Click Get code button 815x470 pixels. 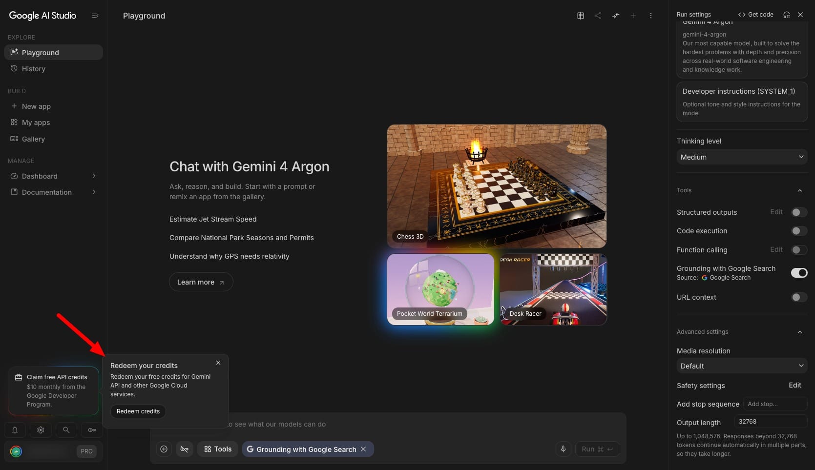755,15
